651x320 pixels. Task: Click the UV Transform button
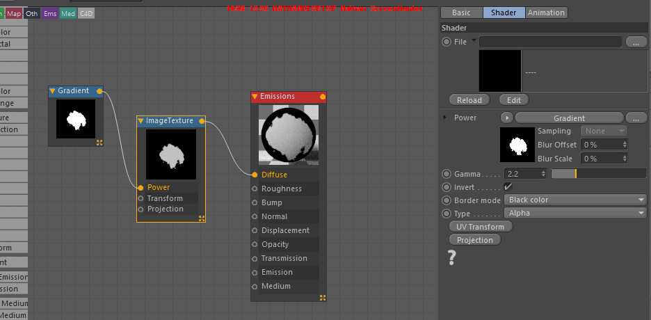coord(481,227)
